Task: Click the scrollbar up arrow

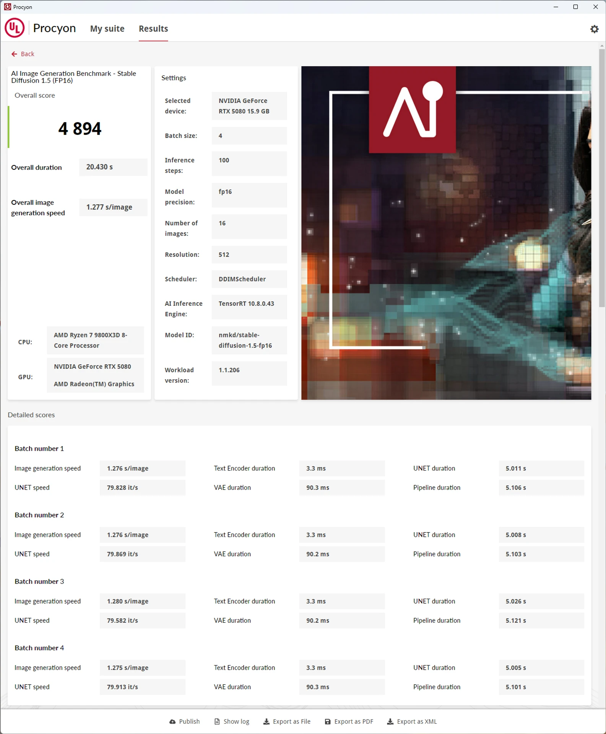Action: (602, 45)
